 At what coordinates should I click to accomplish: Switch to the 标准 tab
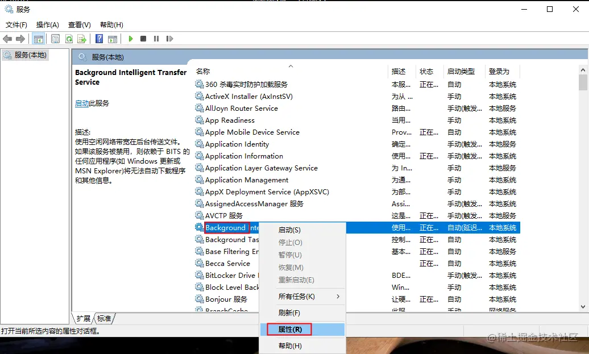pyautogui.click(x=104, y=319)
